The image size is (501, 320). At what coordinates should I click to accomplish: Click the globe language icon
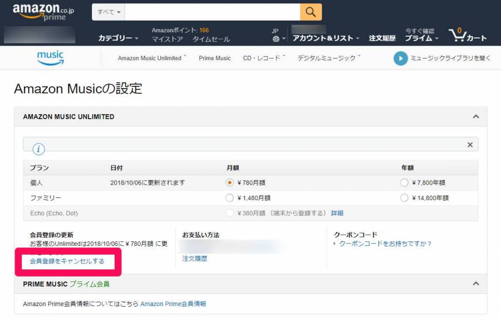[x=276, y=38]
